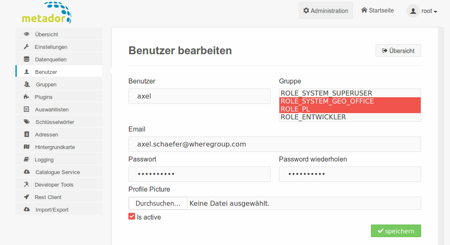Click the Übersicht button in the header

[x=398, y=51]
